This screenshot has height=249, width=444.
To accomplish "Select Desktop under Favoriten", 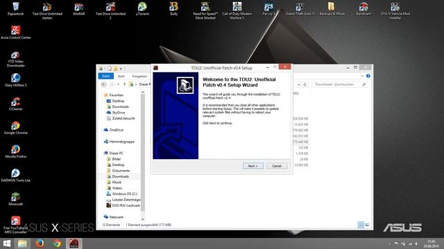I will 116,101.
